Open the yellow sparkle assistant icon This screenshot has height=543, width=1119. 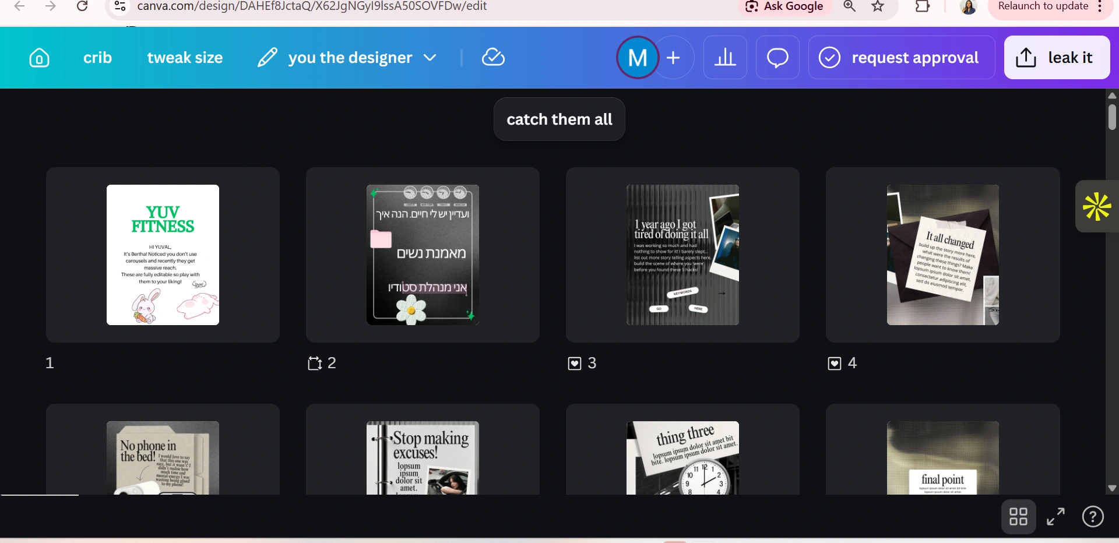coord(1097,207)
